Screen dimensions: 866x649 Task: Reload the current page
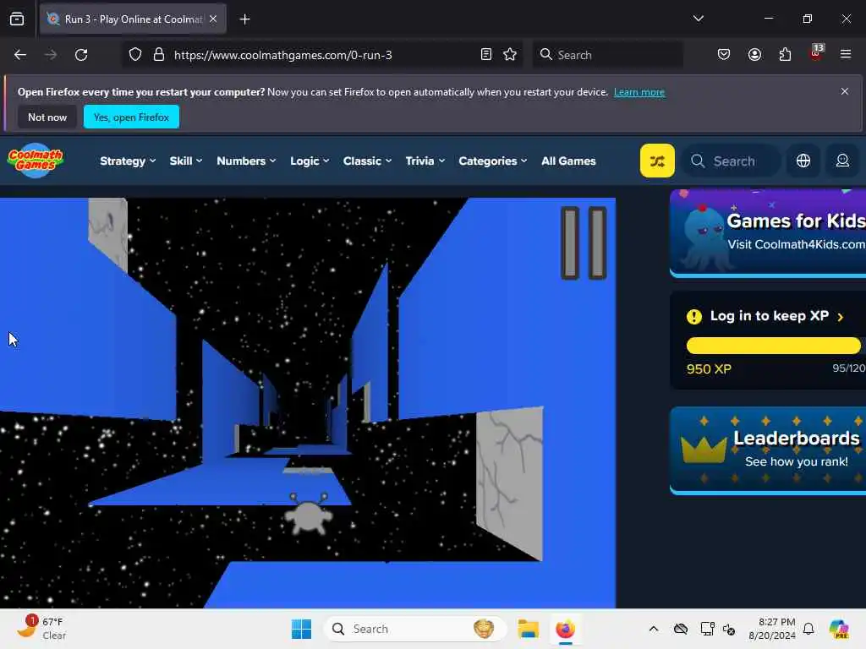point(81,55)
